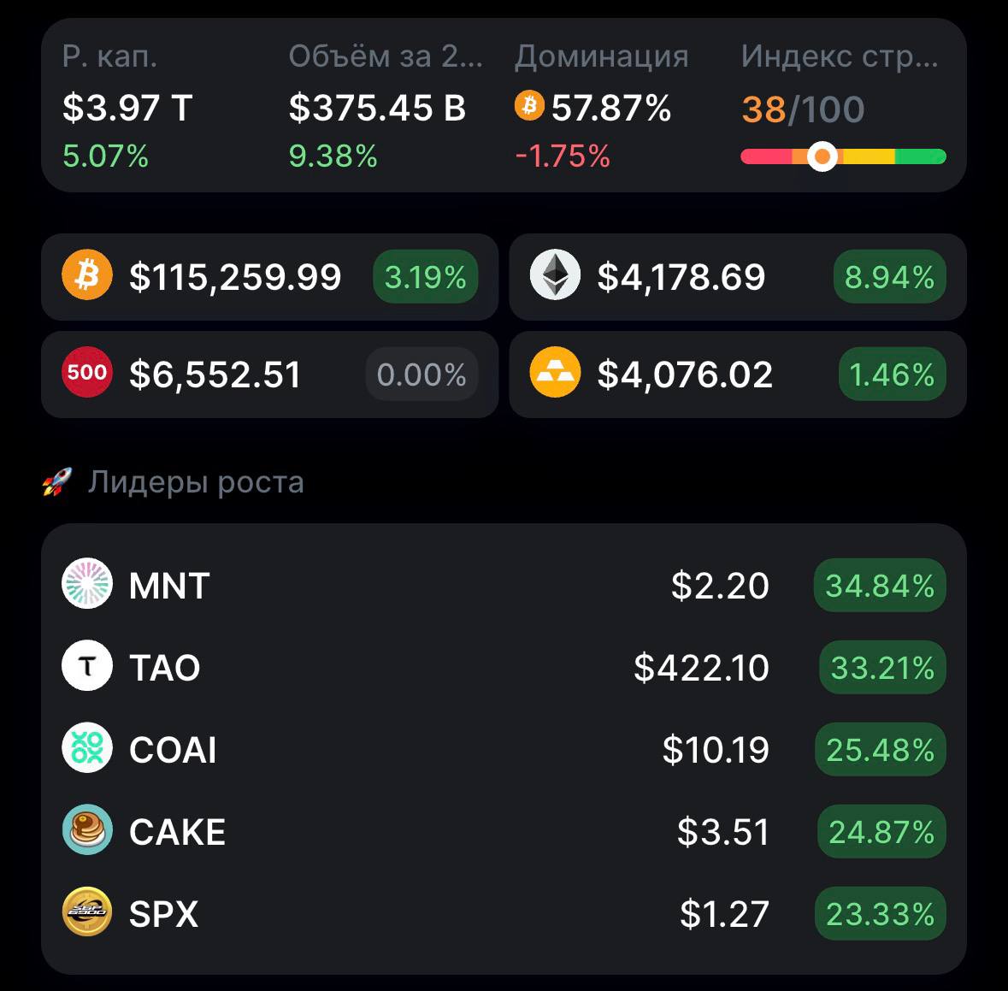The width and height of the screenshot is (1008, 991).
Task: Click the Ethereum logo icon
Action: click(555, 276)
